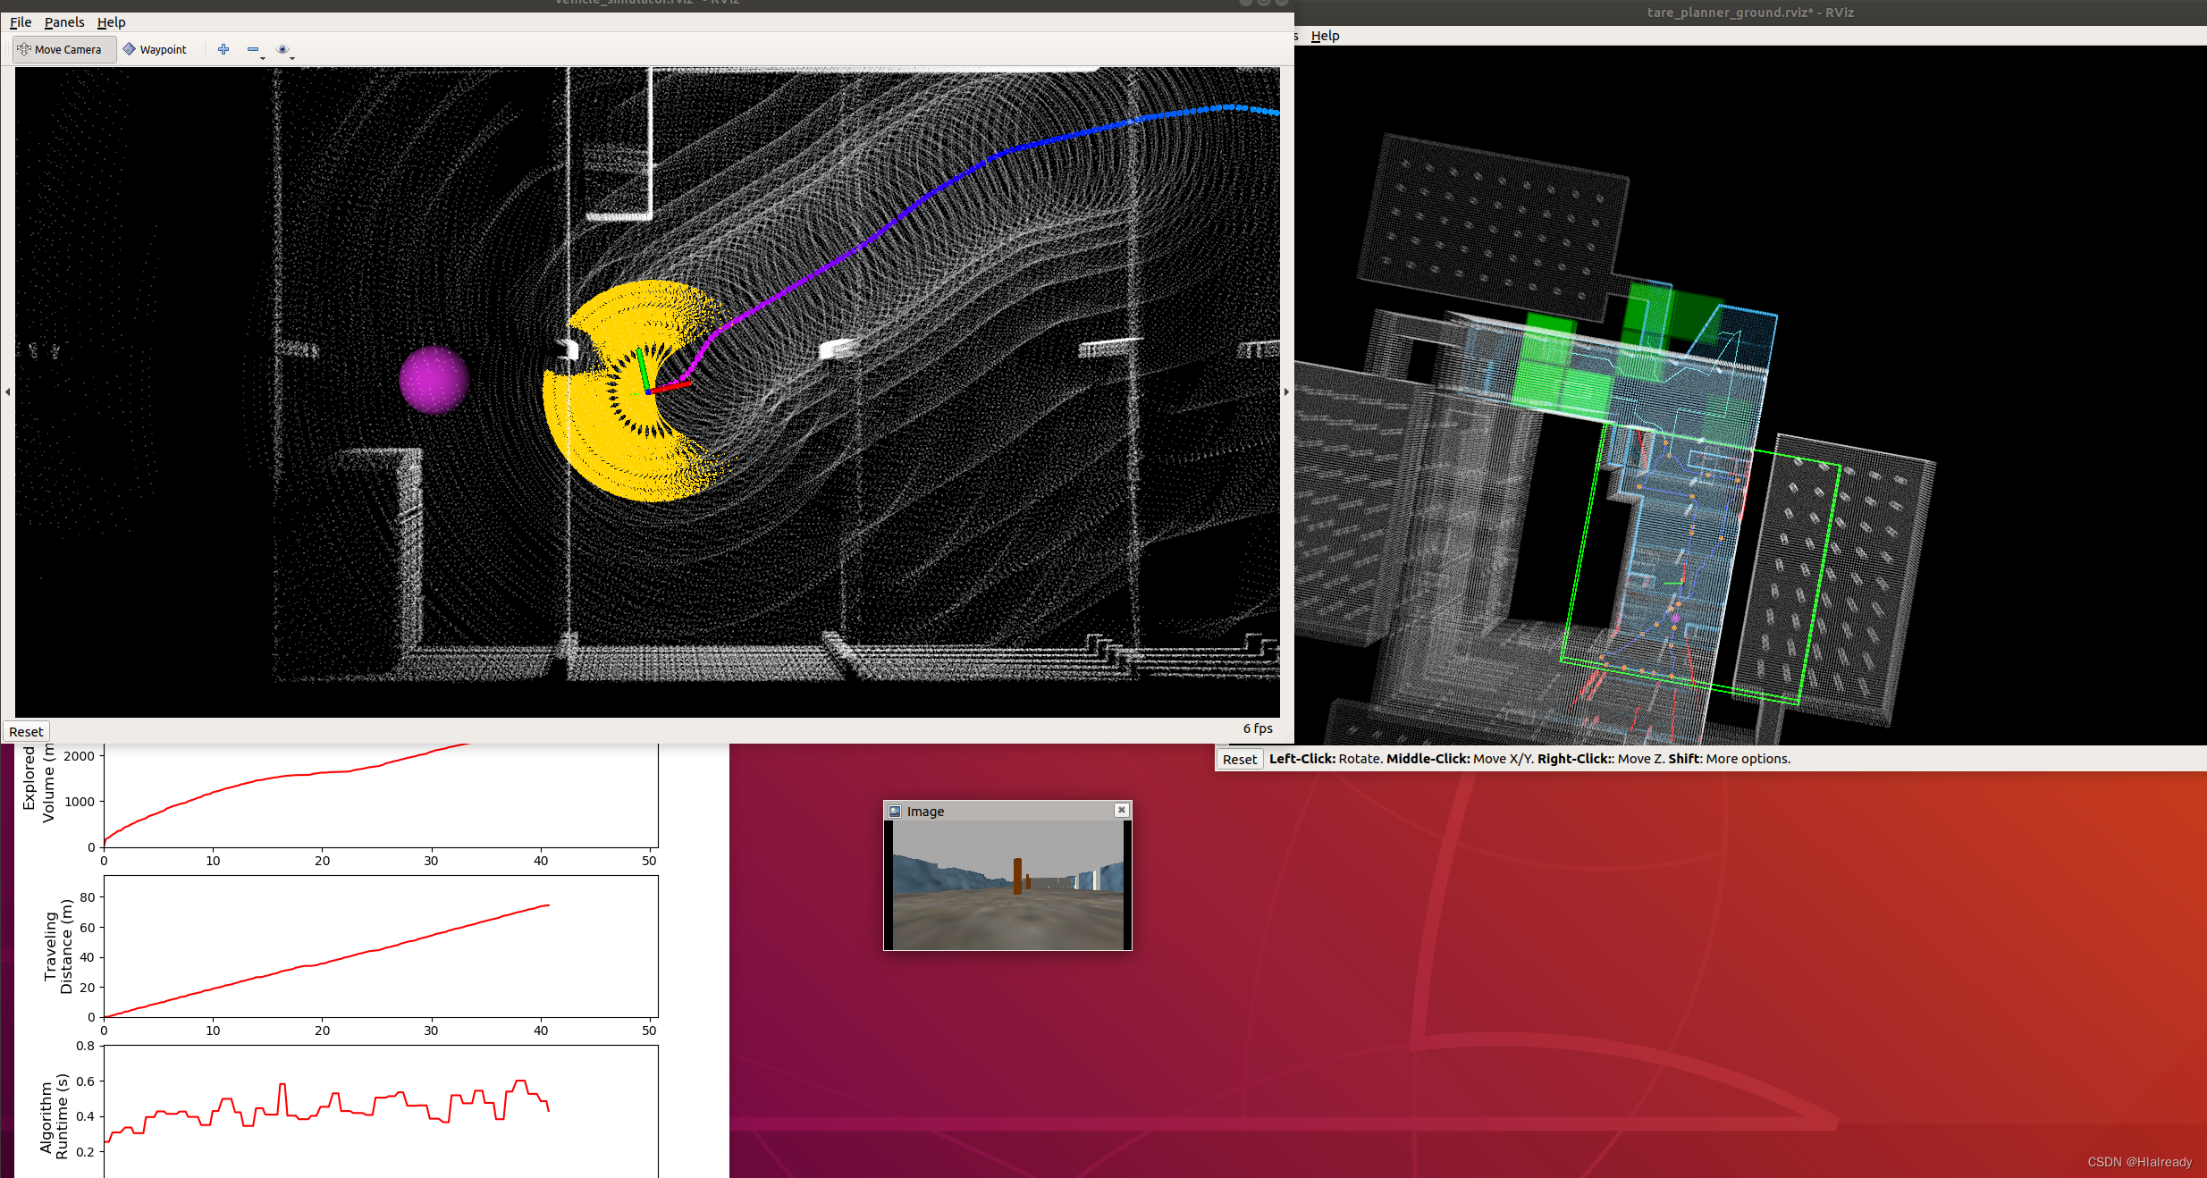The width and height of the screenshot is (2207, 1178).
Task: Click the blue plus add-tool icon
Action: coord(223,49)
